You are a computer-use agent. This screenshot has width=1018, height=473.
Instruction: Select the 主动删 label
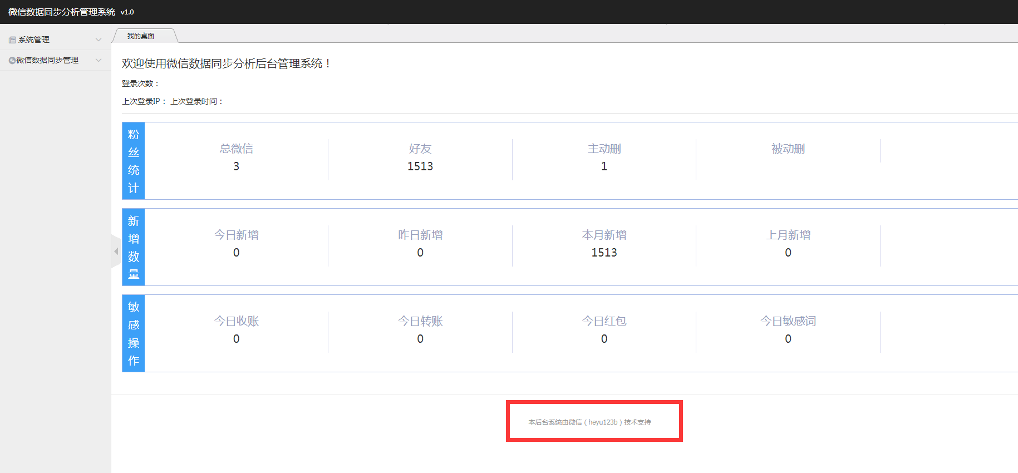coord(604,149)
